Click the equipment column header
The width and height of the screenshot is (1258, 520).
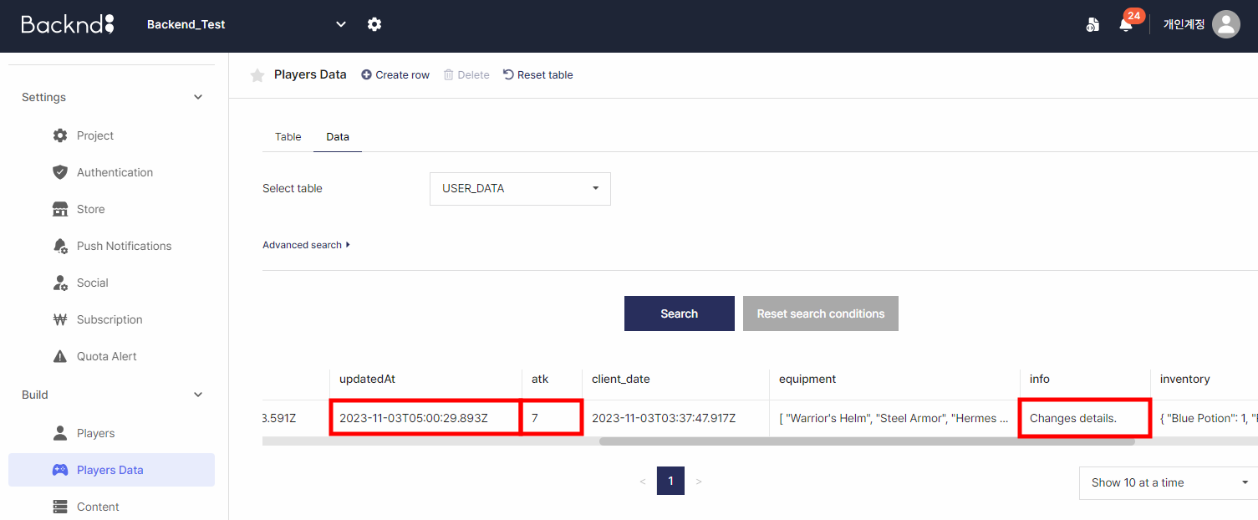(894, 380)
